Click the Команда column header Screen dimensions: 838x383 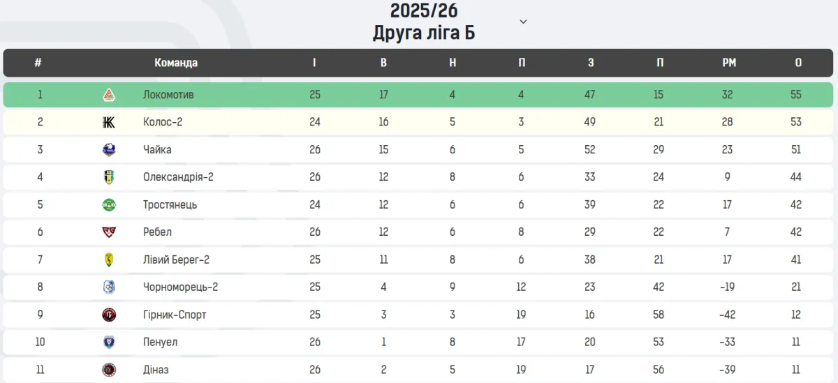(176, 63)
